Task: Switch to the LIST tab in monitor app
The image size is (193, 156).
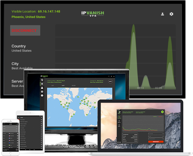Action: click(x=53, y=86)
